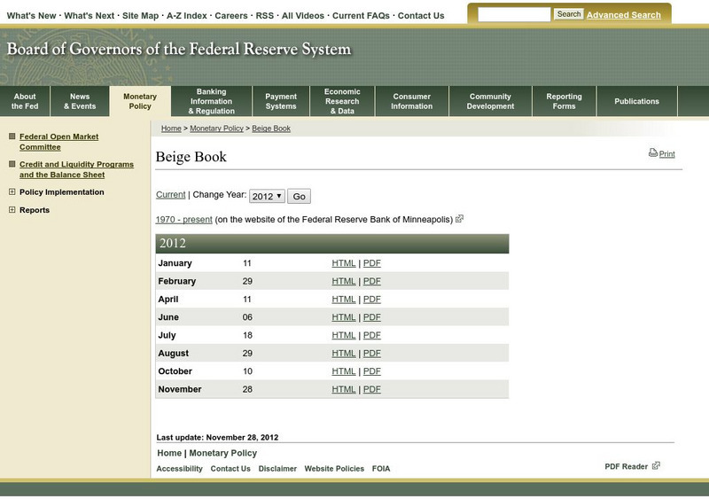Click Monetary Policy in the breadcrumb
The height and width of the screenshot is (499, 709).
216,129
